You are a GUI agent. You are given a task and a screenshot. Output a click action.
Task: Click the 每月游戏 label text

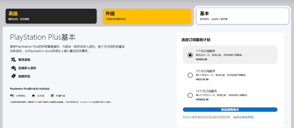(24, 60)
